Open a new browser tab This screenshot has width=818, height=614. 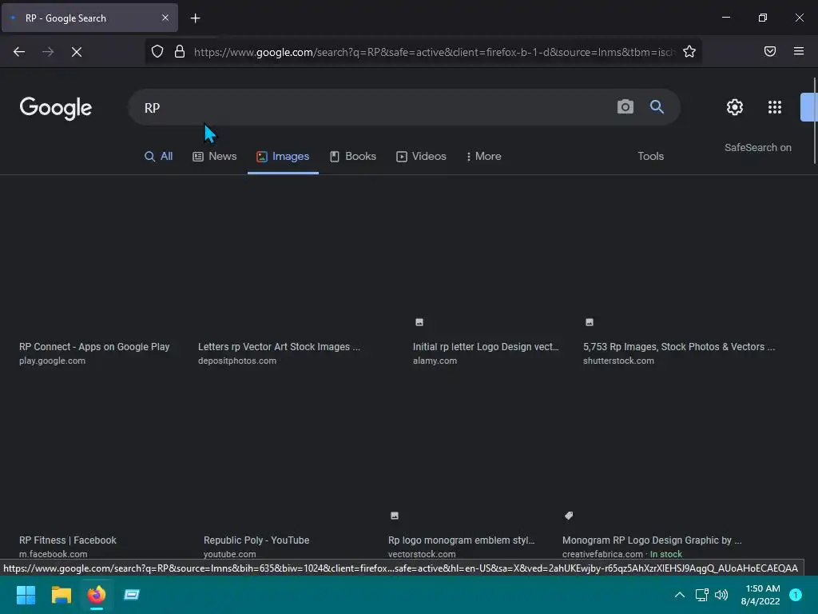[195, 18]
